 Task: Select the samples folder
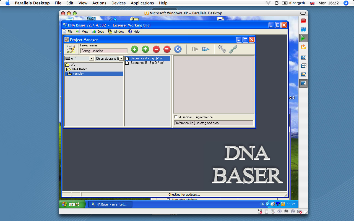click(x=94, y=73)
